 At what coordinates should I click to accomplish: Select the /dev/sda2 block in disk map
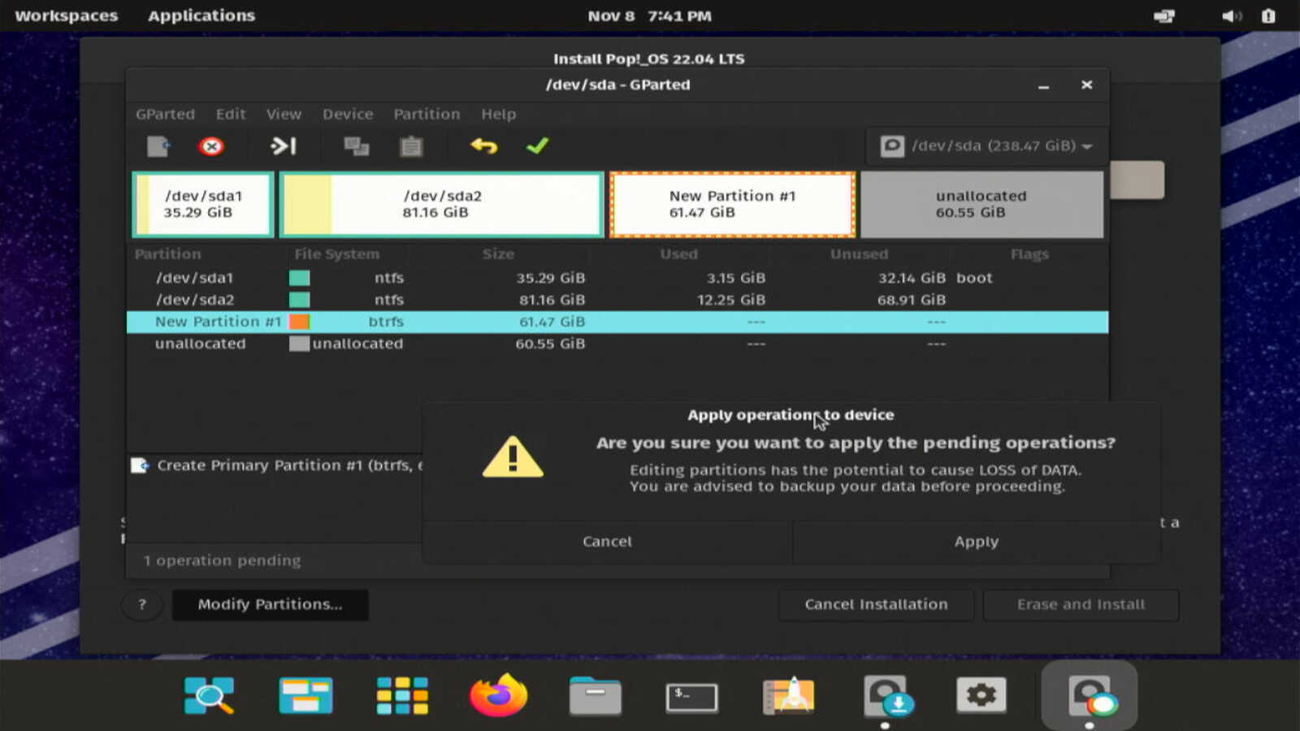point(442,205)
